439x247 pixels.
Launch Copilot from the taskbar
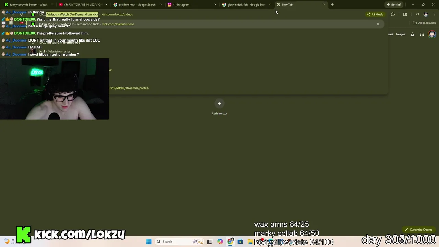(220, 242)
